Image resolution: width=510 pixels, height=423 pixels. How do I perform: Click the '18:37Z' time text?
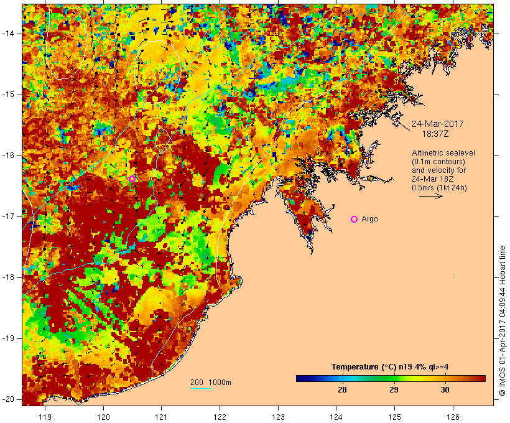tap(435, 134)
